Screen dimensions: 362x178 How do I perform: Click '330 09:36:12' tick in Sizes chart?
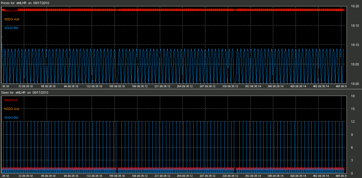tap(230, 176)
